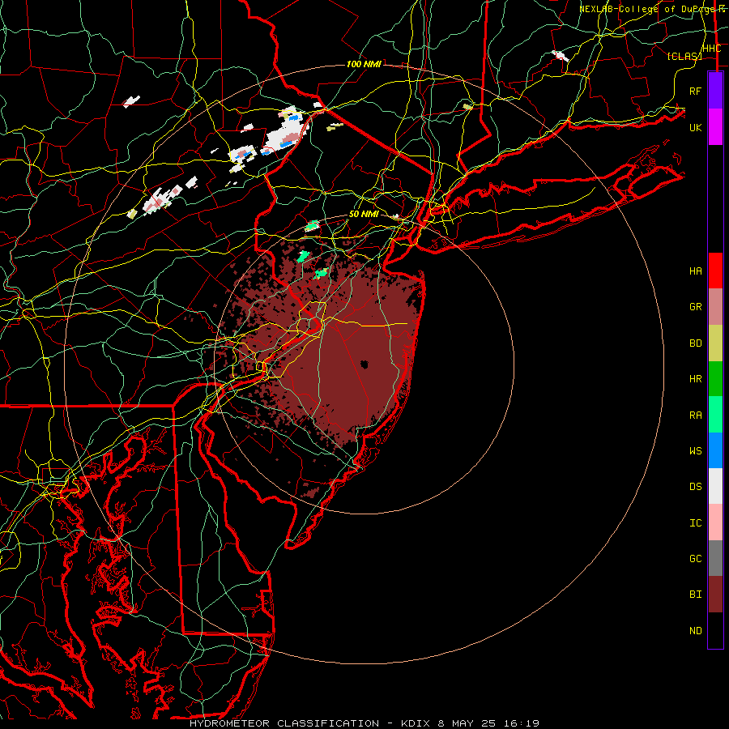Click the '16:19' timestamp

(x=519, y=723)
